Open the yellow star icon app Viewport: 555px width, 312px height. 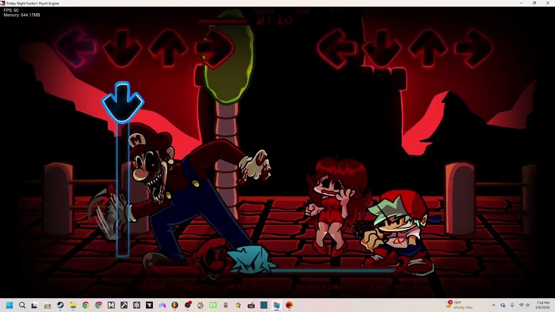[x=238, y=305]
